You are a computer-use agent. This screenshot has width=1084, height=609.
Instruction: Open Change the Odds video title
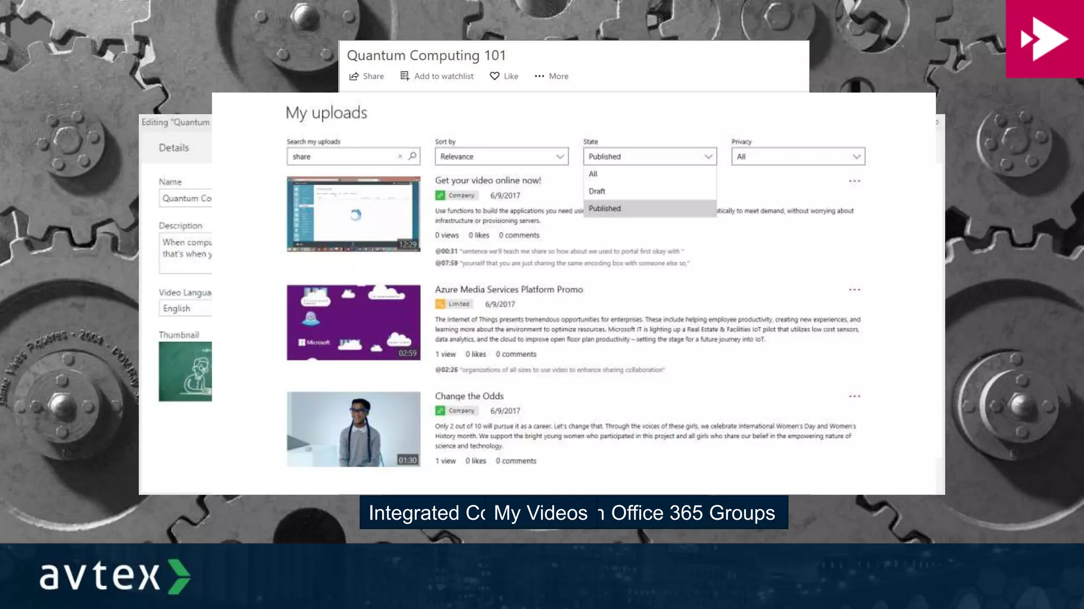point(469,396)
